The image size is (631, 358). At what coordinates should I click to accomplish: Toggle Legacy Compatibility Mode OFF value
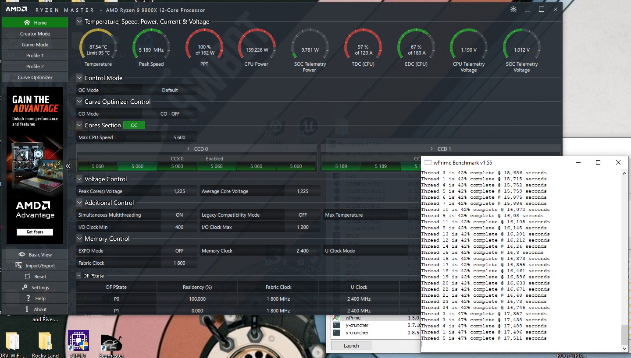point(303,215)
